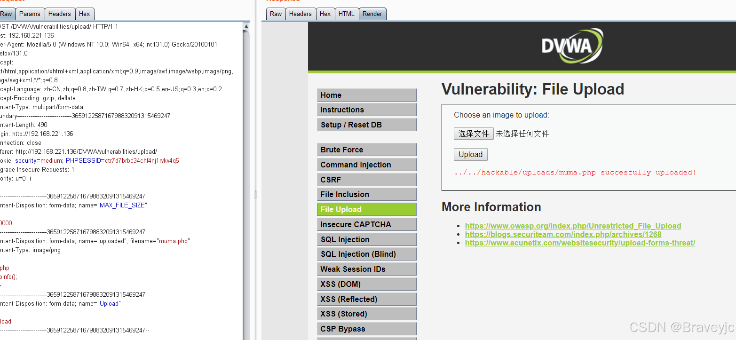736x340 pixels.
Task: Open the CSP Bypass page
Action: (367, 329)
